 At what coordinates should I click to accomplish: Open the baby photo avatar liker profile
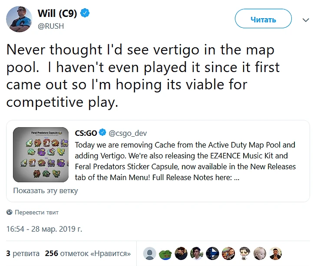260,253
